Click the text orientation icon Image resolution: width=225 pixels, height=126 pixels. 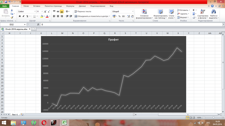(67, 12)
